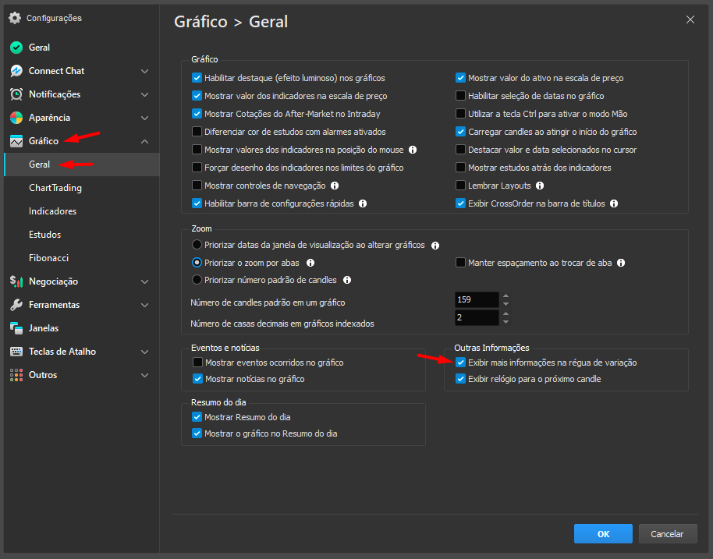
Task: Expand the Connect Chat section
Action: pos(143,71)
